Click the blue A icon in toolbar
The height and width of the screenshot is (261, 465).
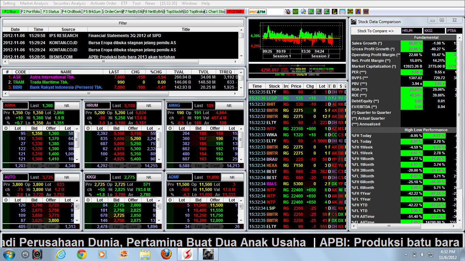tap(358, 12)
